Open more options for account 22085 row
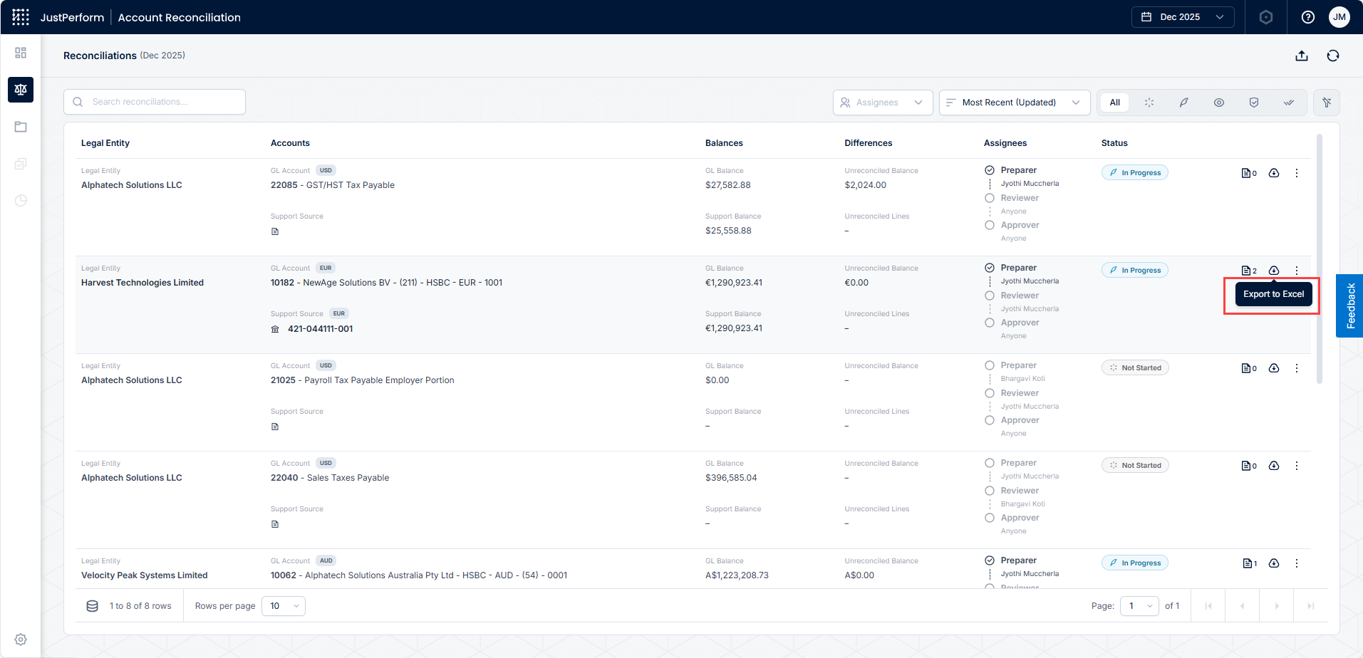Image resolution: width=1363 pixels, height=658 pixels. pyautogui.click(x=1297, y=173)
